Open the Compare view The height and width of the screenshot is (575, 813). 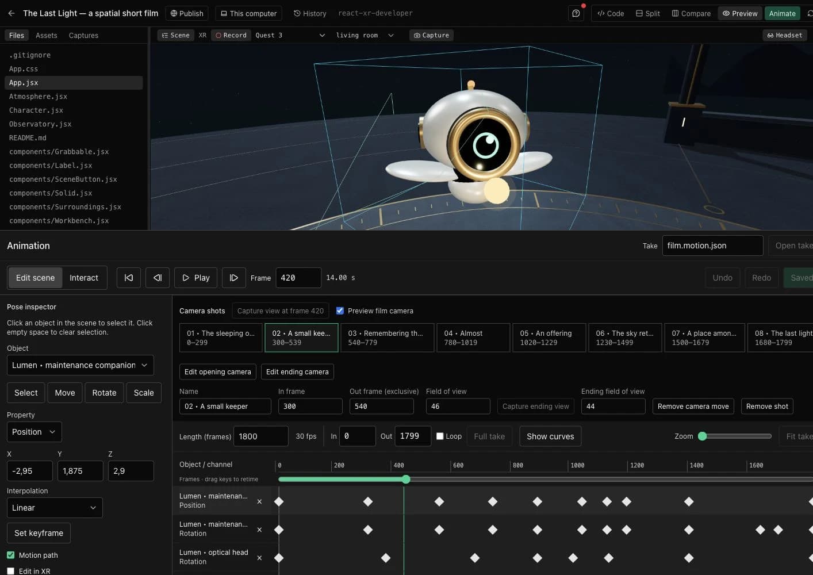click(x=691, y=13)
